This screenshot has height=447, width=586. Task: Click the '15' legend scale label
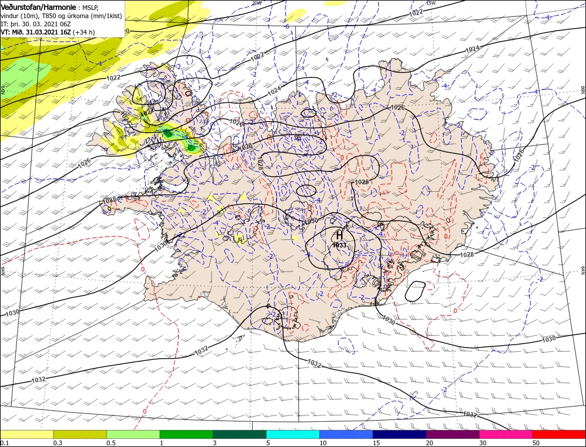377,443
